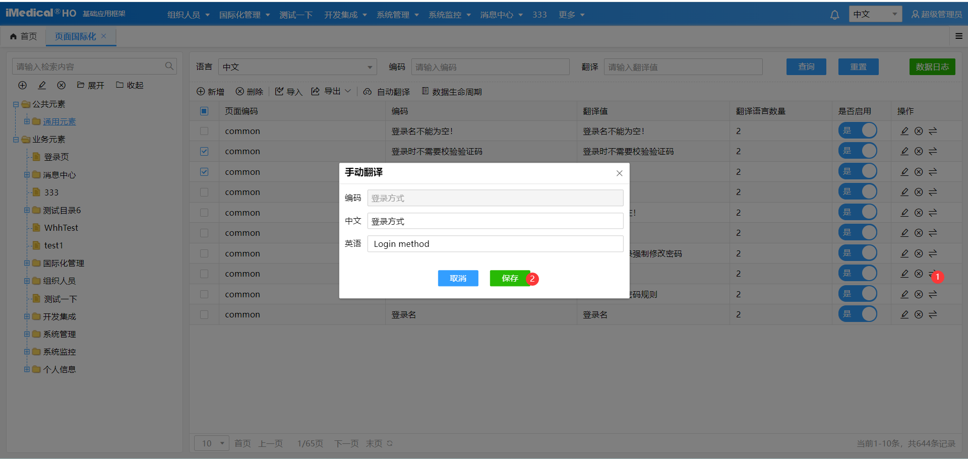Screen dimensions: 968x459
Task: Click the 翻译 filter input field
Action: 683,67
